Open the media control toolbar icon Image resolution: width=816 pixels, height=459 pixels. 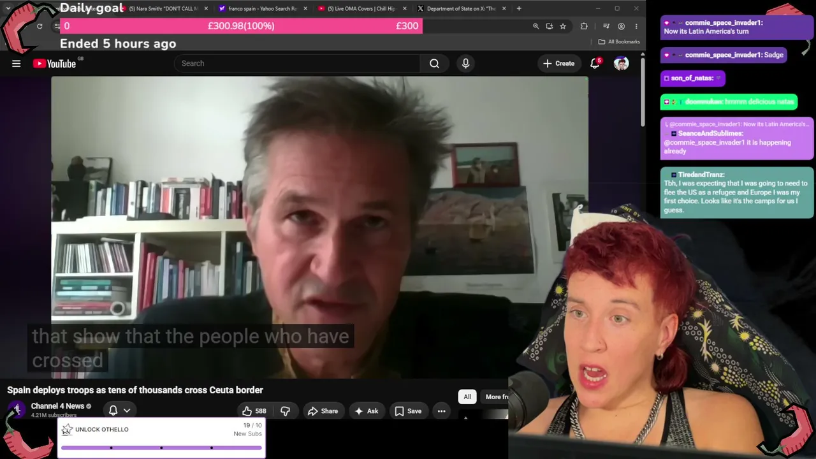pos(606,26)
